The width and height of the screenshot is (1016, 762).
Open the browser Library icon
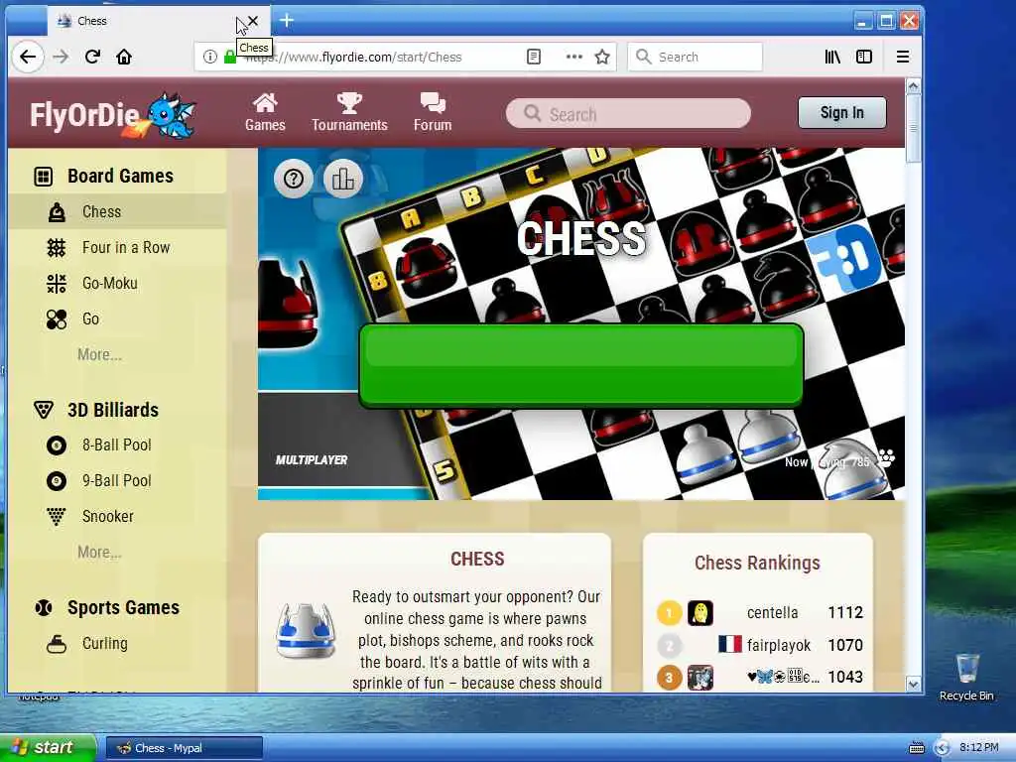(x=832, y=57)
